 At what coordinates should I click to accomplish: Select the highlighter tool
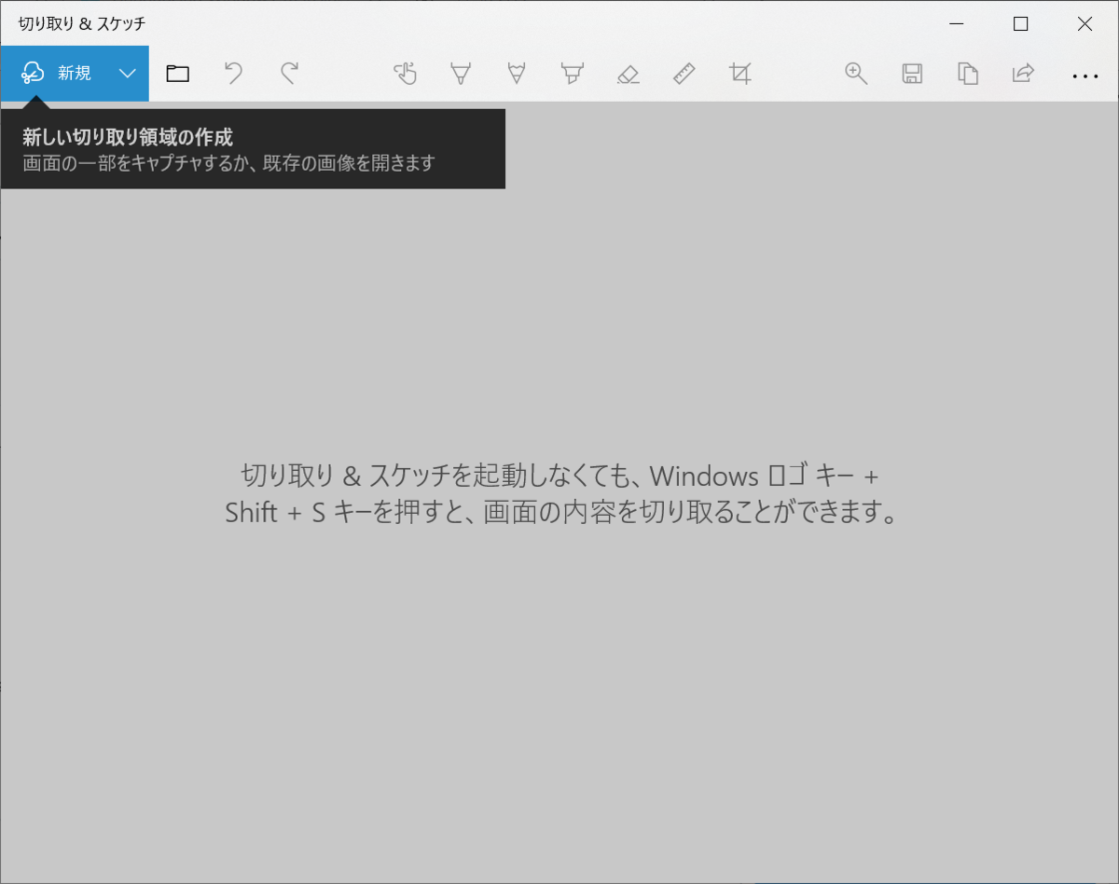tap(573, 74)
